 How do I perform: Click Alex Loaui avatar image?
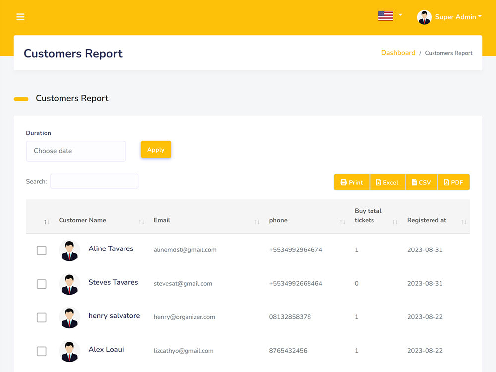(x=69, y=352)
